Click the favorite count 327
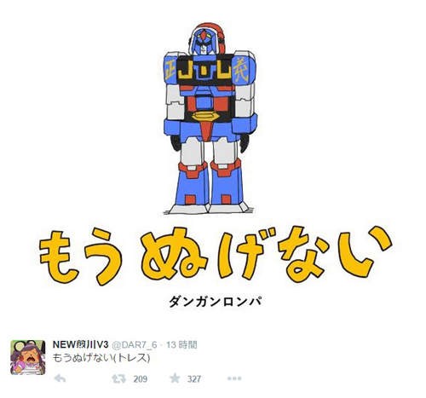This screenshot has width=426, height=398. (194, 379)
